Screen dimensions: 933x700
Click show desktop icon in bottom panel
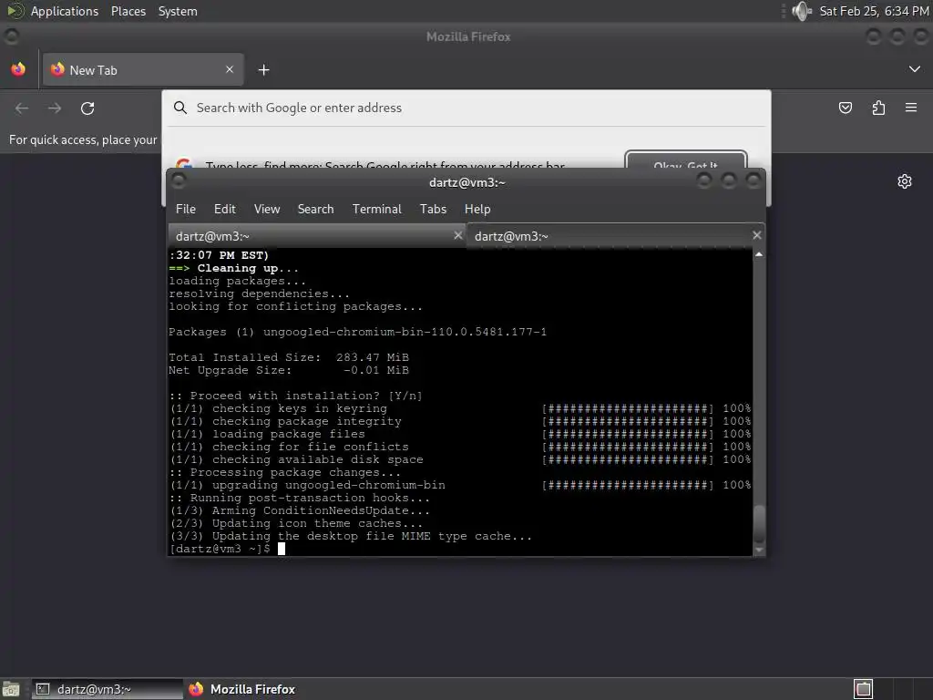pyautogui.click(x=11, y=689)
